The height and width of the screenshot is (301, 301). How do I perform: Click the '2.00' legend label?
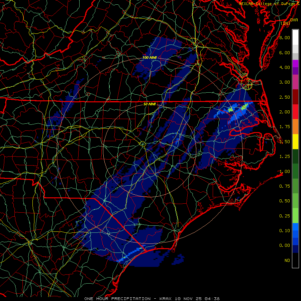[285, 112]
